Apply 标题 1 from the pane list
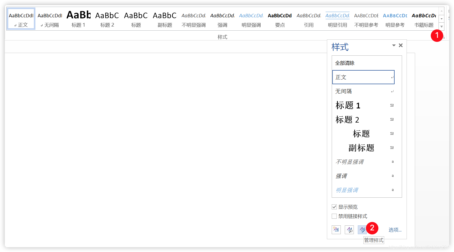Screen dimensions: 454x252 [x=363, y=105]
